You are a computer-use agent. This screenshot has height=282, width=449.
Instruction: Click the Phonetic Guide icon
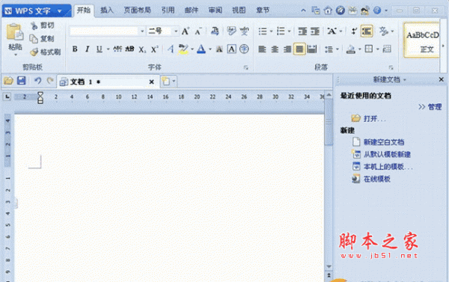tap(244, 31)
